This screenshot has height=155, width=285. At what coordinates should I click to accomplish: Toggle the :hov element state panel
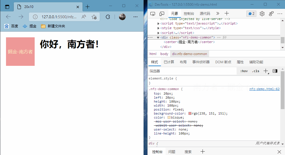pos(244,71)
